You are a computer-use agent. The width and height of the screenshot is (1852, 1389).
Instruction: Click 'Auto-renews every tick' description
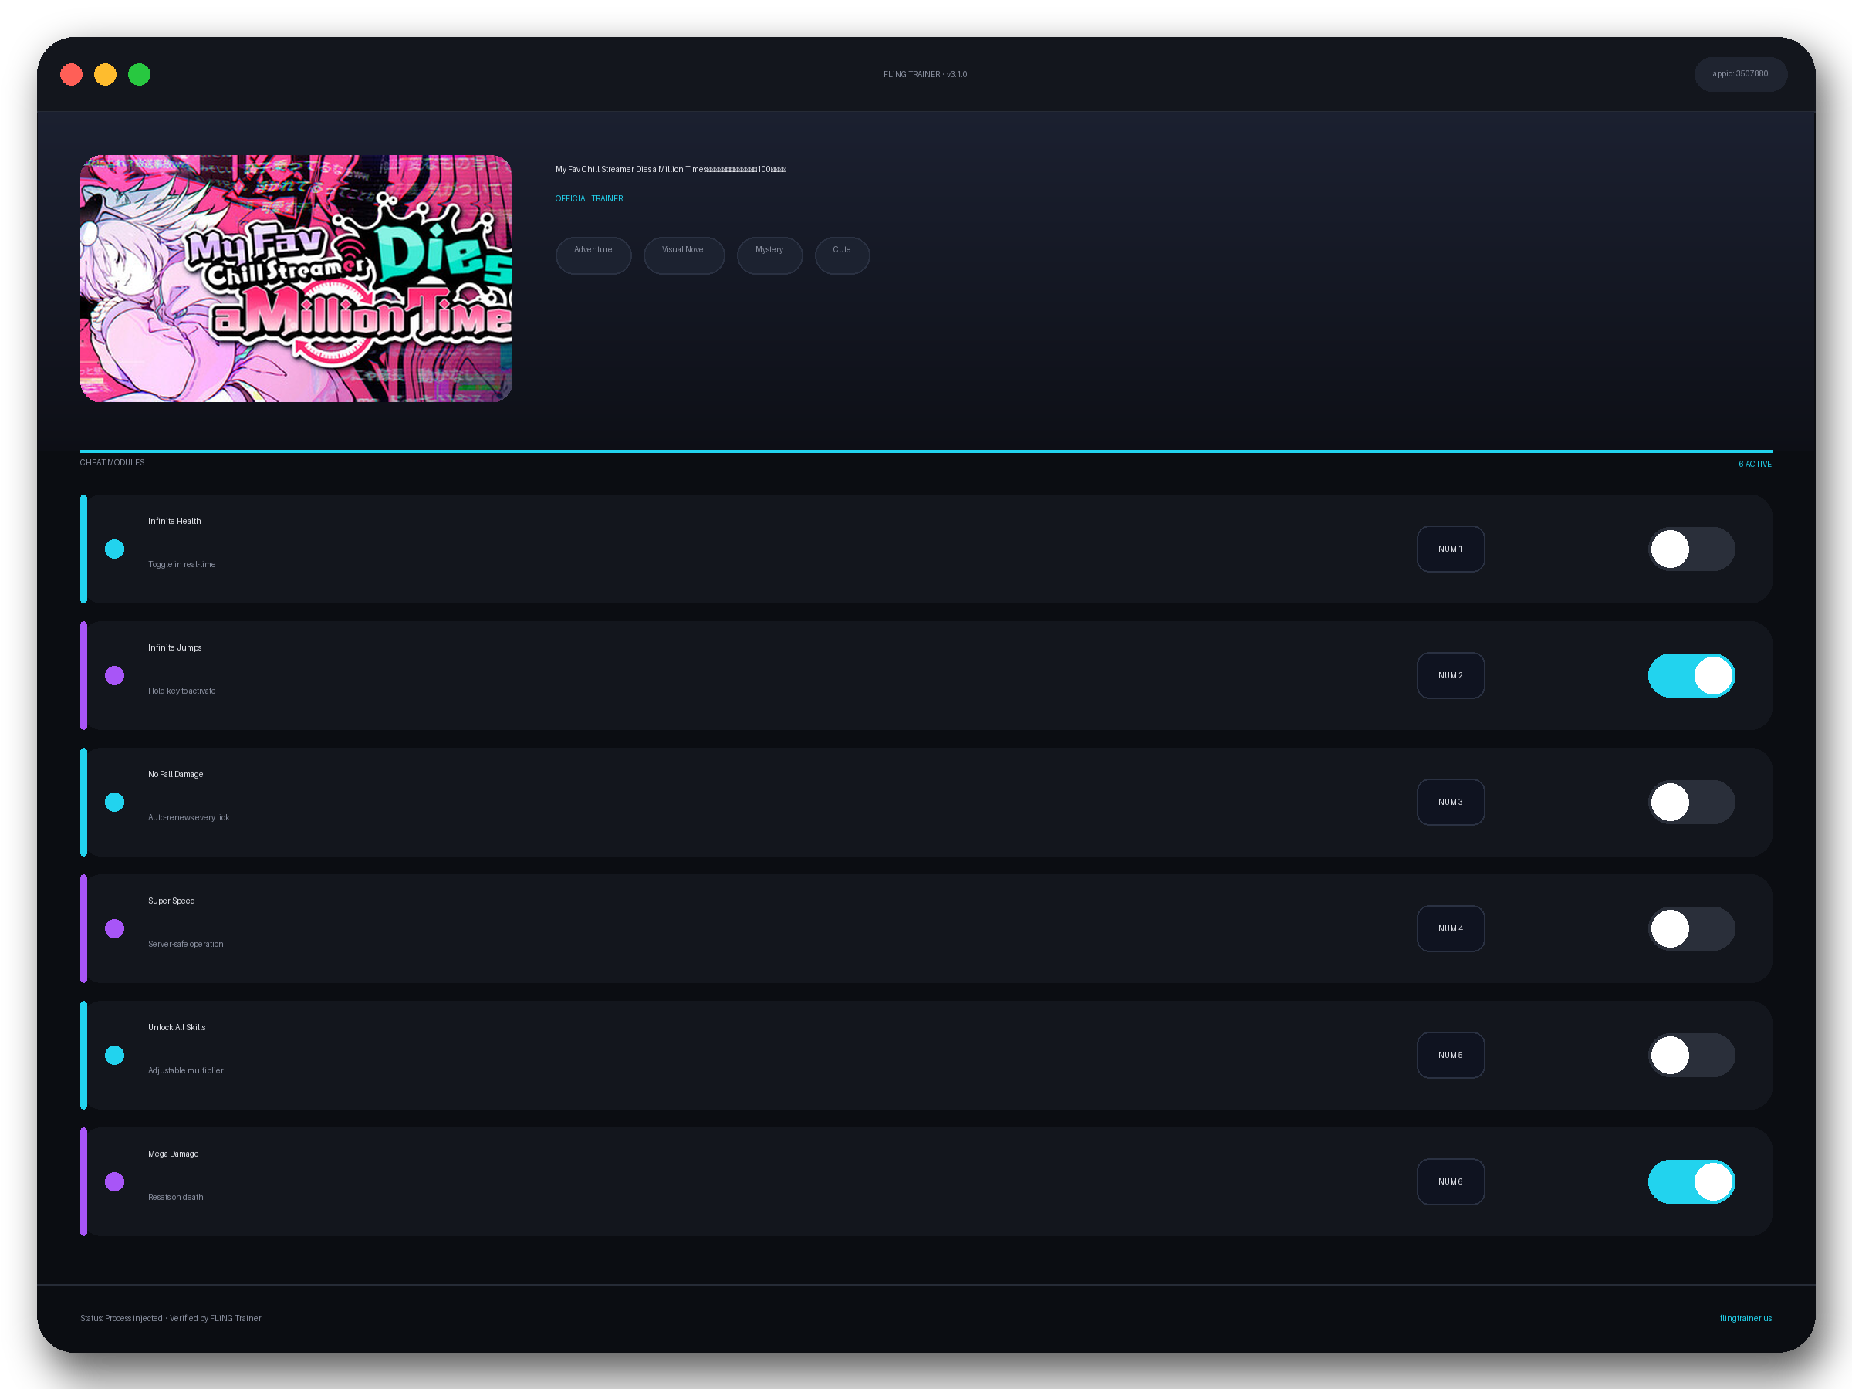point(188,817)
